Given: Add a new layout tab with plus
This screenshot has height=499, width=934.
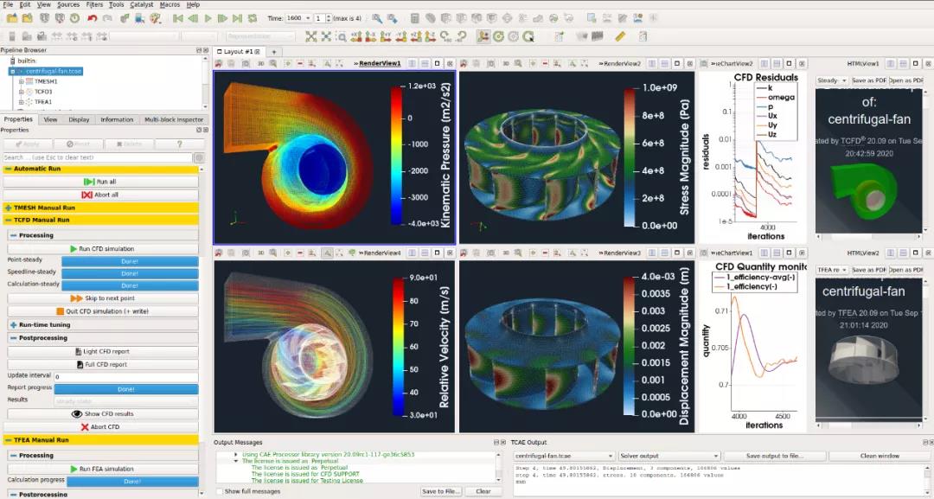Looking at the screenshot, I should 274,52.
